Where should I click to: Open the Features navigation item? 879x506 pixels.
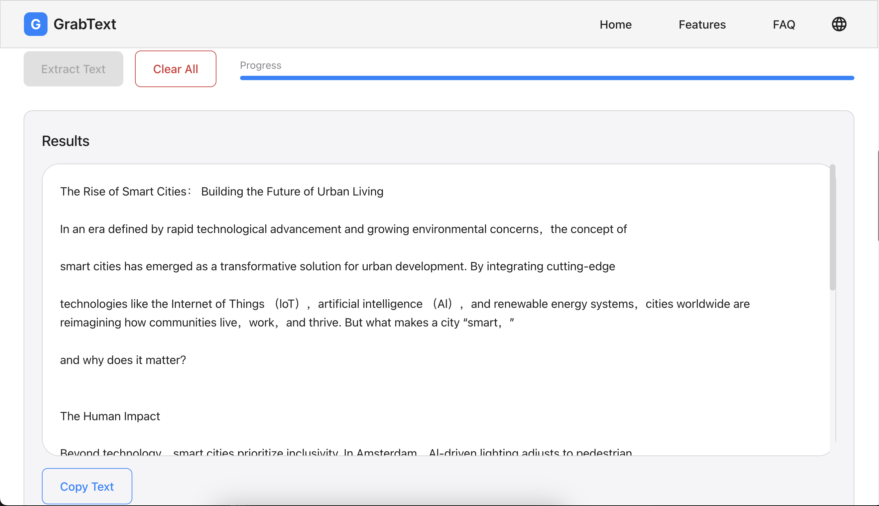pos(701,24)
